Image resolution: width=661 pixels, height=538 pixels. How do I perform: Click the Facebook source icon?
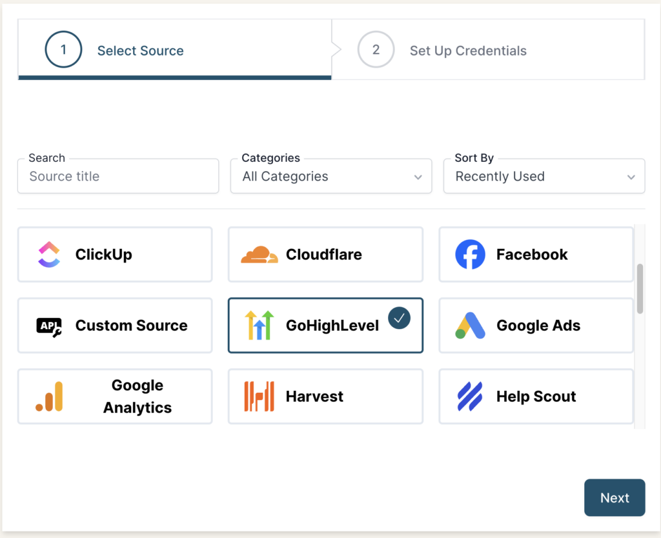(x=471, y=254)
